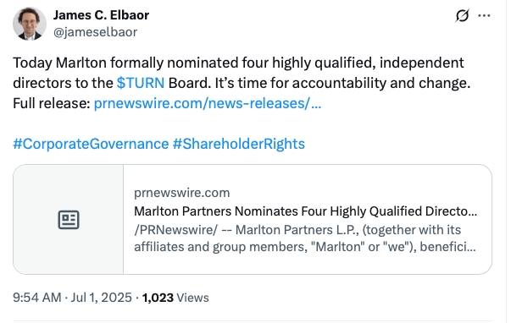Open the three-dot more options menu
The image size is (511, 323).
pyautogui.click(x=484, y=15)
